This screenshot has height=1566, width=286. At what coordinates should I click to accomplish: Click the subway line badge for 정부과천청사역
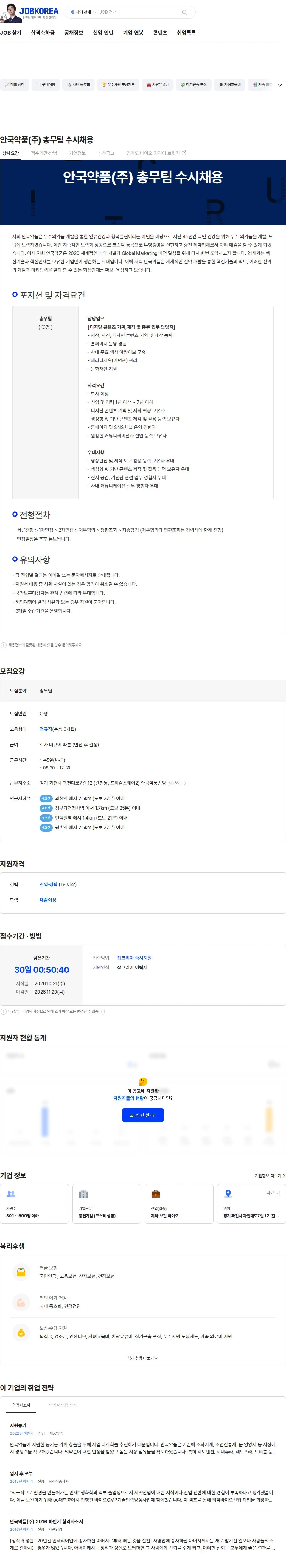point(46,808)
